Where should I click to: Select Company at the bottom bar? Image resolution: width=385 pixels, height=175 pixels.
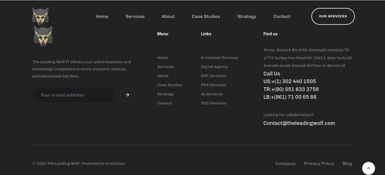tap(285, 163)
